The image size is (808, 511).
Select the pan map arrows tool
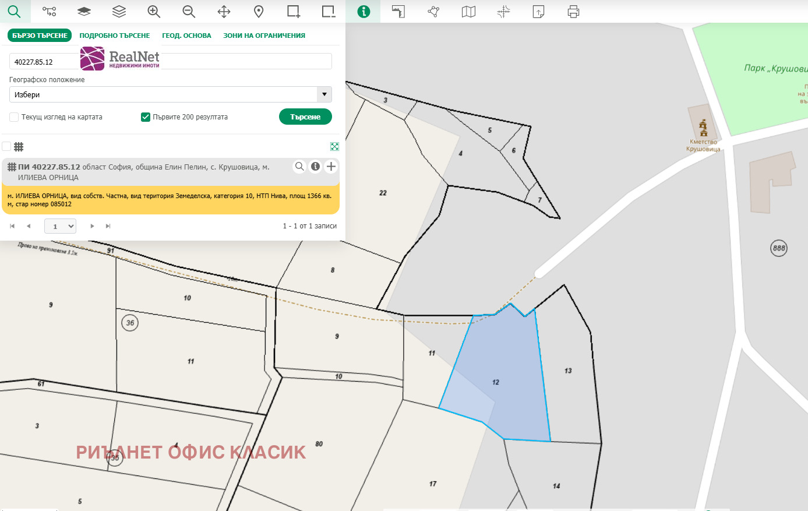pos(224,12)
